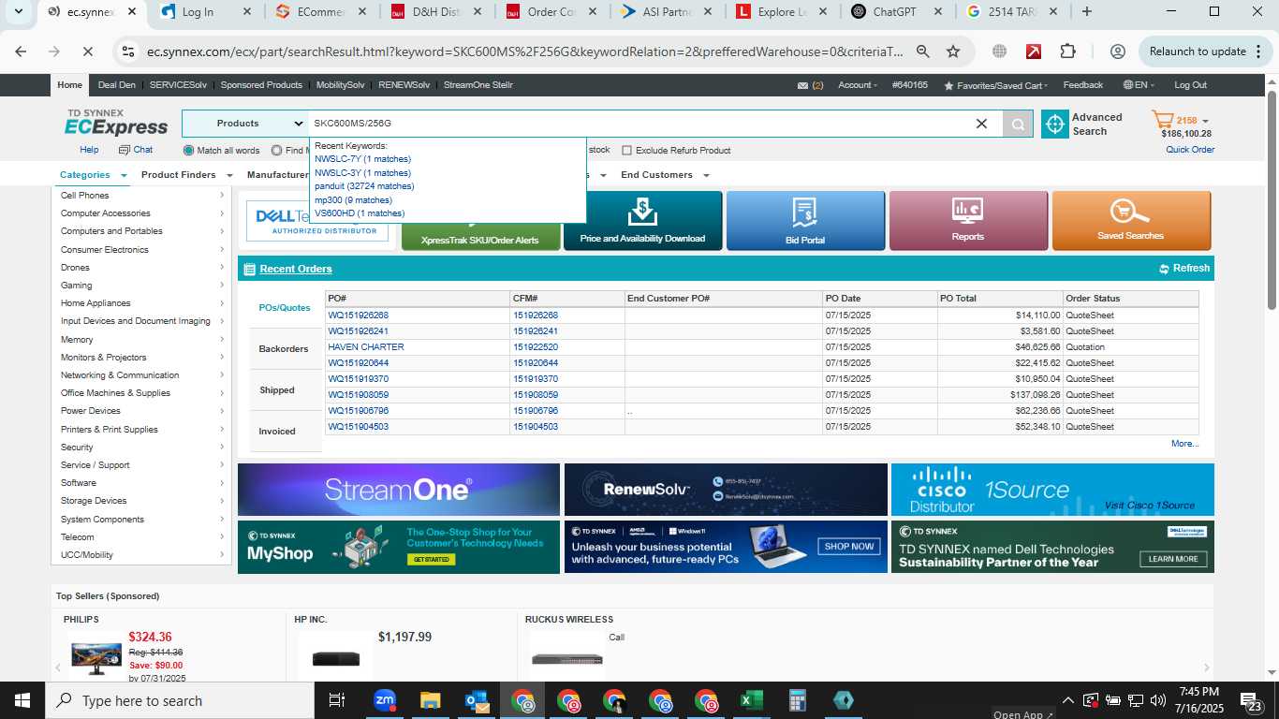Expand the cart 2158 items dropdown arrow
1279x719 pixels.
click(1205, 121)
